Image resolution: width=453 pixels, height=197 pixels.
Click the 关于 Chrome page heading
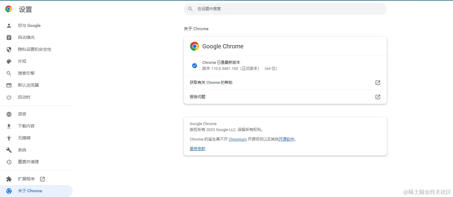coord(196,29)
